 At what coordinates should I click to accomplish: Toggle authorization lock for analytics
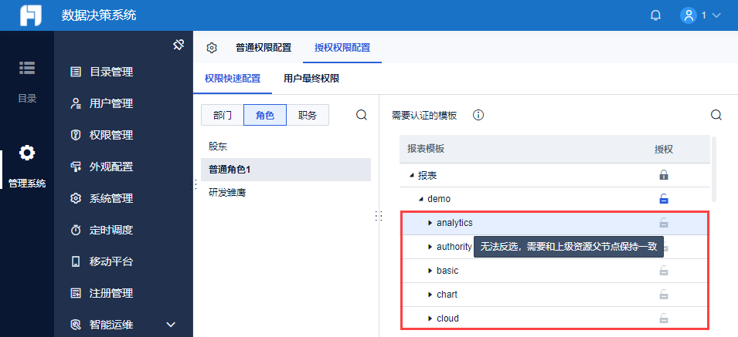pyautogui.click(x=664, y=222)
